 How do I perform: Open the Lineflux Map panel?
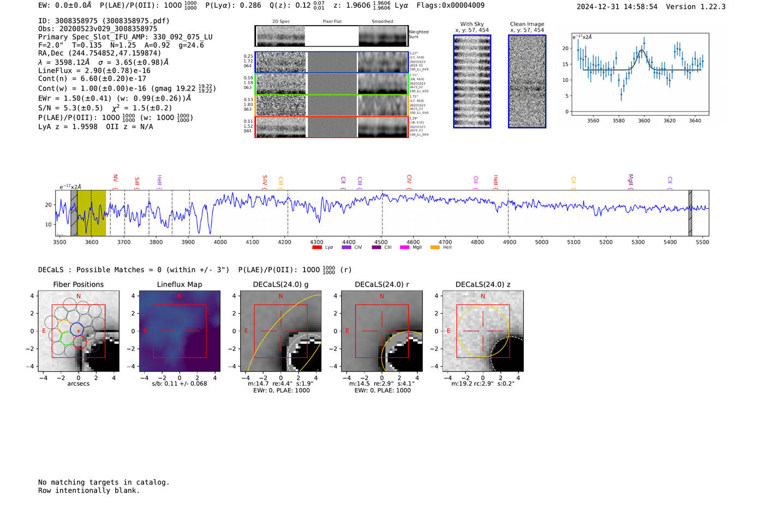click(x=180, y=331)
